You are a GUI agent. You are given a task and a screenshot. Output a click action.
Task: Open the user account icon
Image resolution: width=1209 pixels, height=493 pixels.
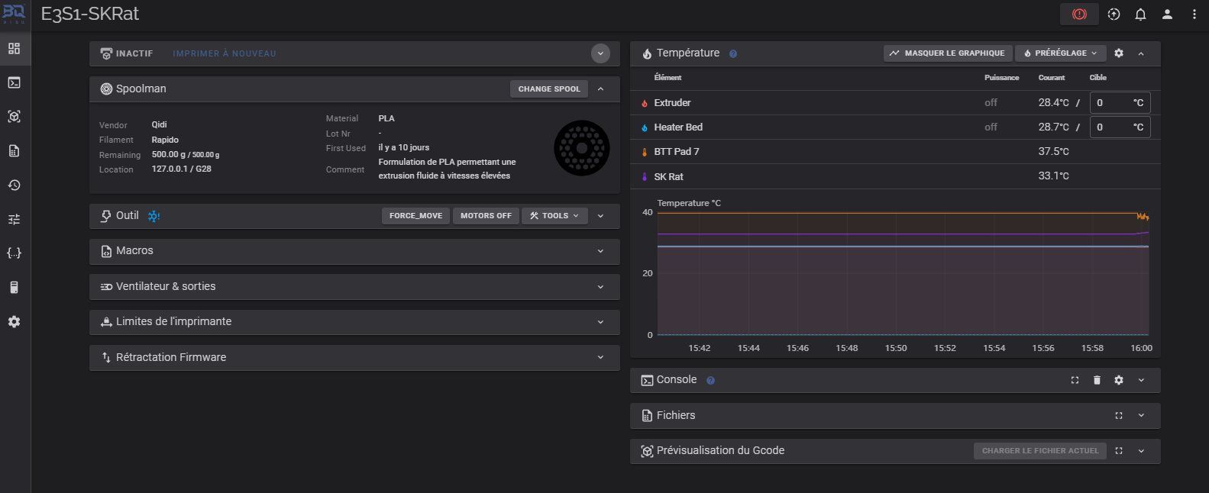(x=1167, y=14)
